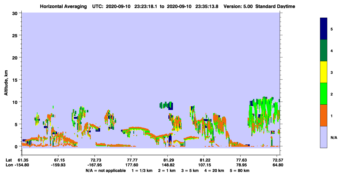Image resolution: width=348 pixels, height=178 pixels.
Task: Click the '5 = 80 km' legend text
Action: click(x=240, y=171)
